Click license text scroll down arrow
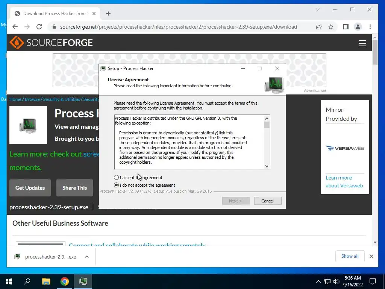Viewport: 385px width, 289px height. pyautogui.click(x=267, y=166)
